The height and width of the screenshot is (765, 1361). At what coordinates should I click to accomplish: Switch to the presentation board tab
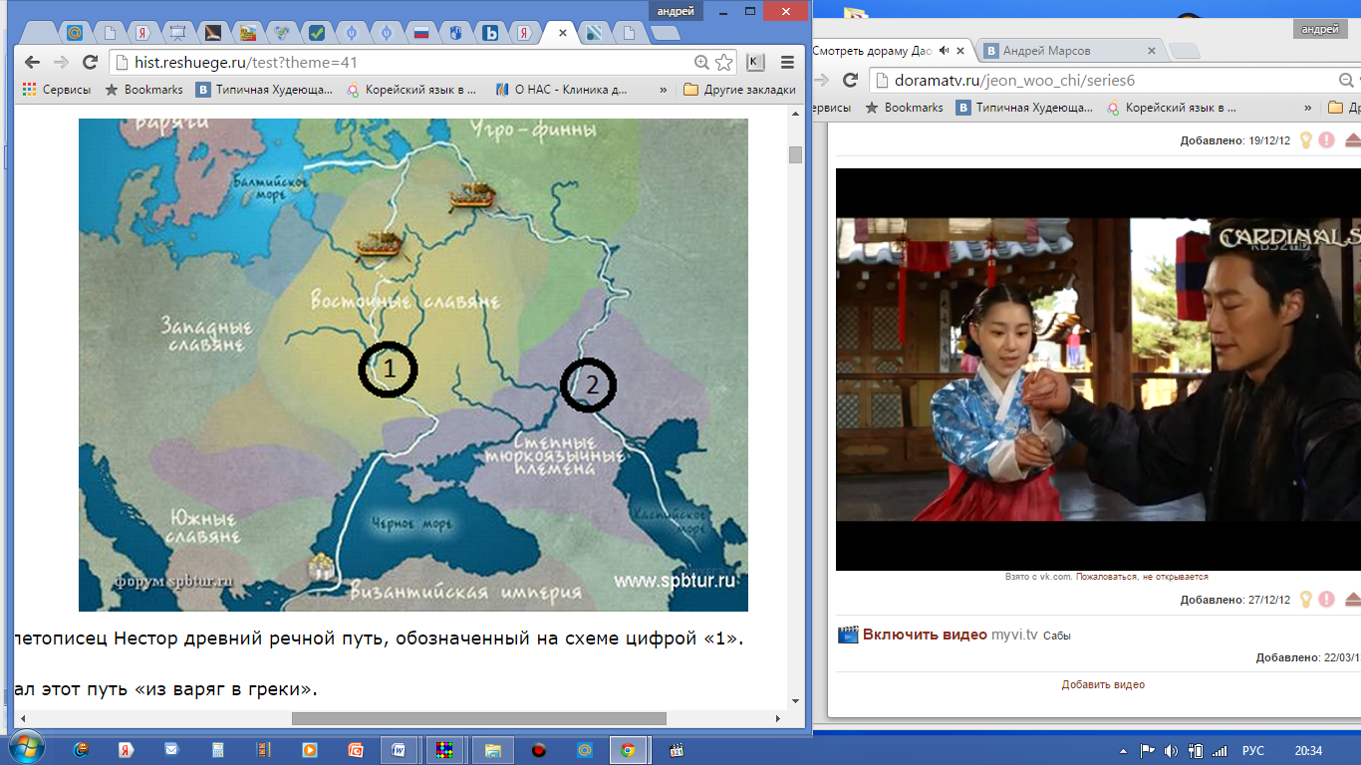coord(177,33)
